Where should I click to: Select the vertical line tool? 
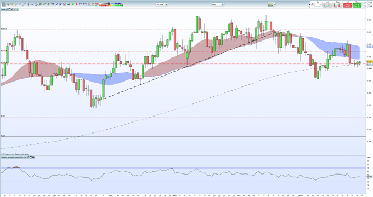pos(28,4)
